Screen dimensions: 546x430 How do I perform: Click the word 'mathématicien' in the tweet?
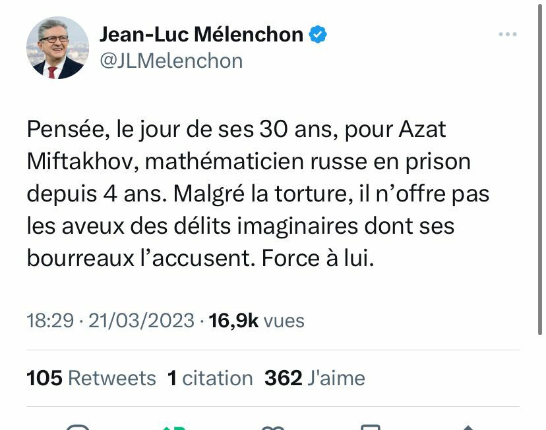click(224, 161)
